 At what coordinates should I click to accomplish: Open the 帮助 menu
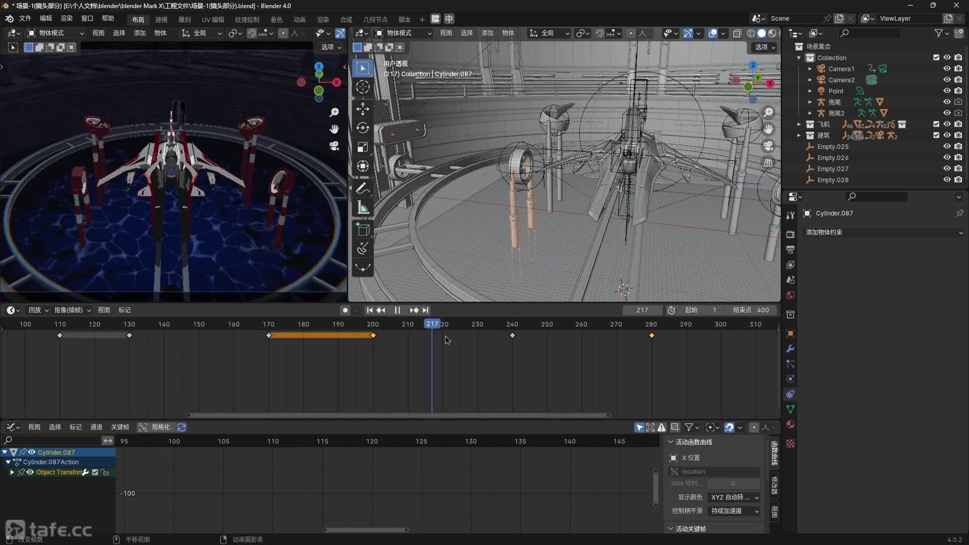click(108, 19)
